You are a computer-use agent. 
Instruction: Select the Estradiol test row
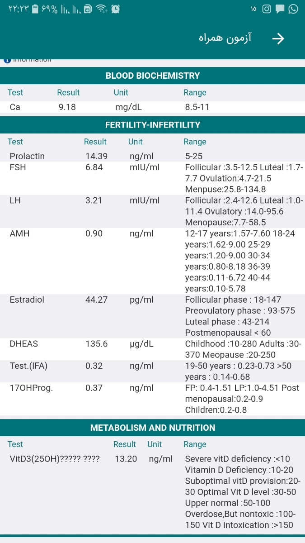coord(152,316)
